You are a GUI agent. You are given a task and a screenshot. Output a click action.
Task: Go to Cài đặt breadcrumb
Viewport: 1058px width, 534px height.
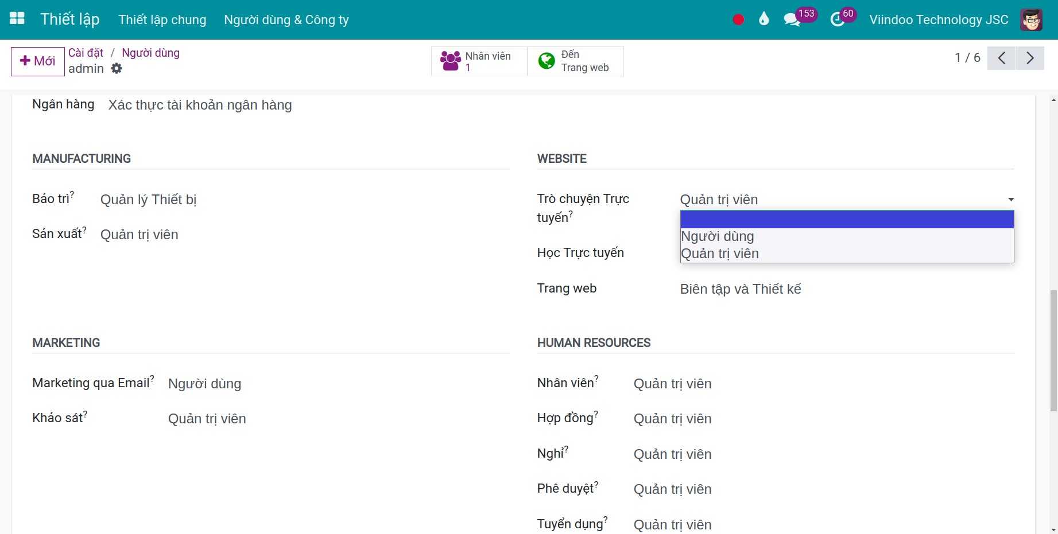click(x=86, y=53)
